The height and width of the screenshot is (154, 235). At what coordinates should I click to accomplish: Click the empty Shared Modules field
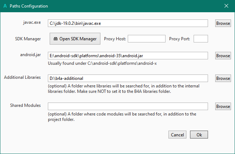(128, 106)
